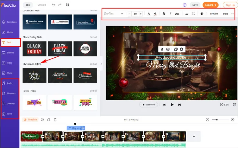Delete selected text with floating trash icon
238x148 pixels.
click(182, 49)
